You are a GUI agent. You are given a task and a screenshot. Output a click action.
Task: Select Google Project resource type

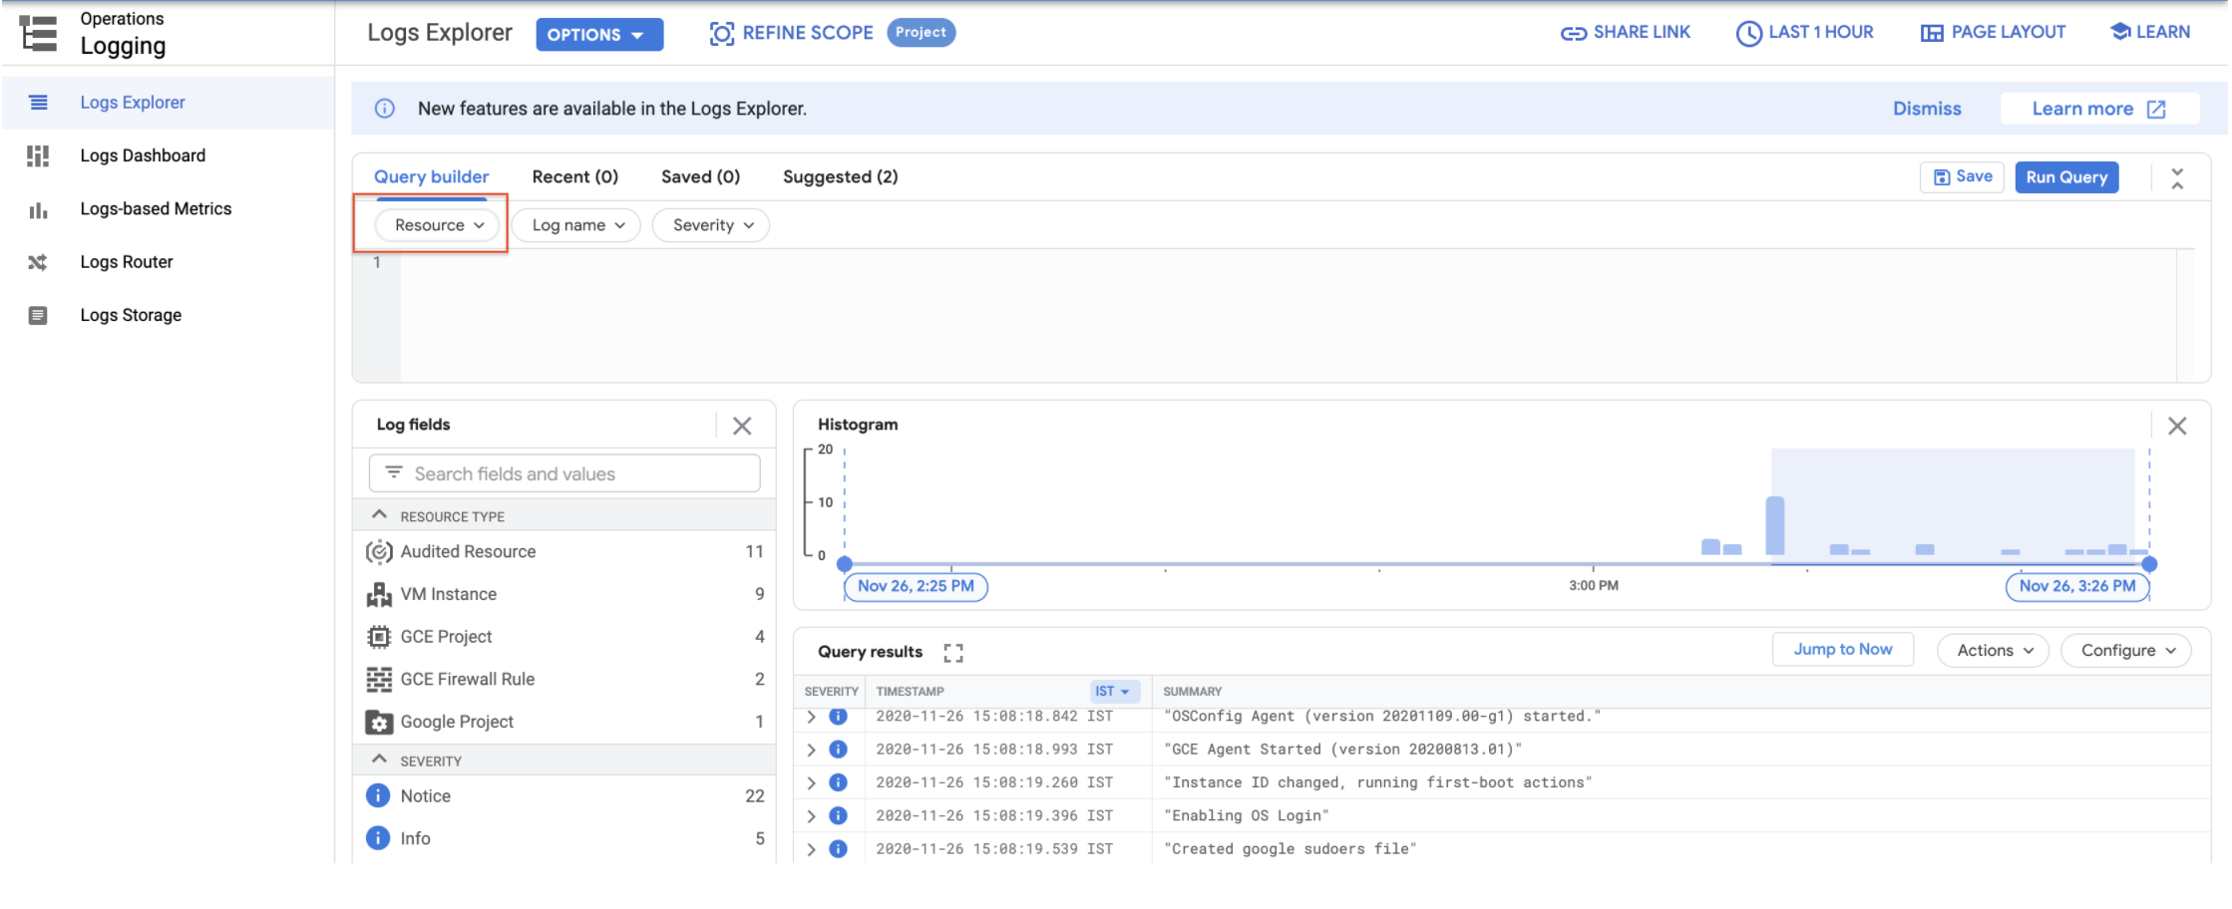tap(564, 722)
